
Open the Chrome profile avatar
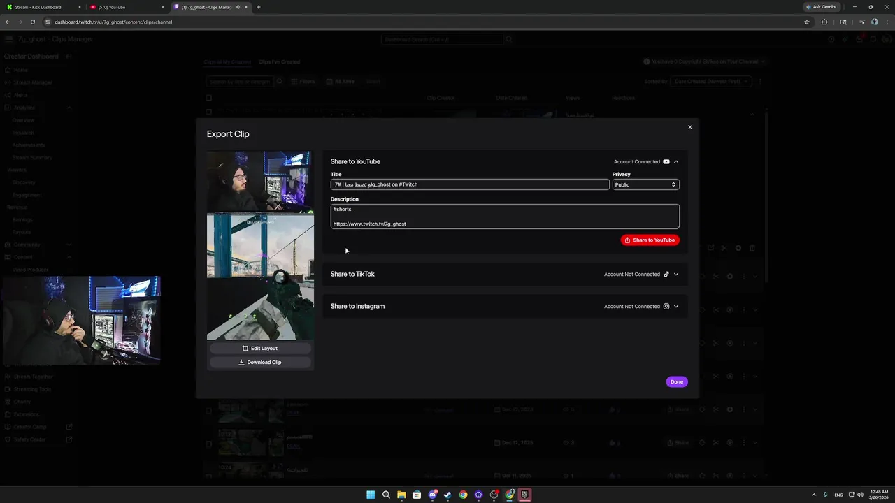(874, 22)
